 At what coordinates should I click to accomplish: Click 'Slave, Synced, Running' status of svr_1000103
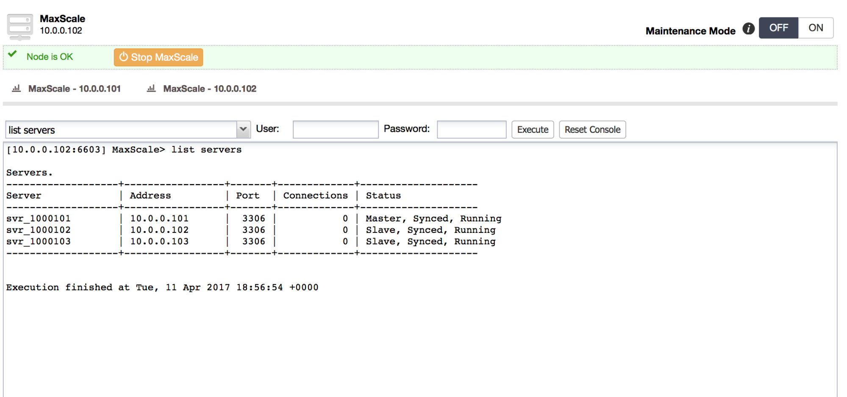(430, 241)
